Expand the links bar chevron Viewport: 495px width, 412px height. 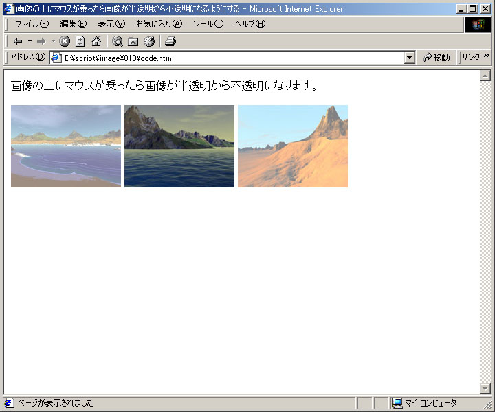[487, 56]
